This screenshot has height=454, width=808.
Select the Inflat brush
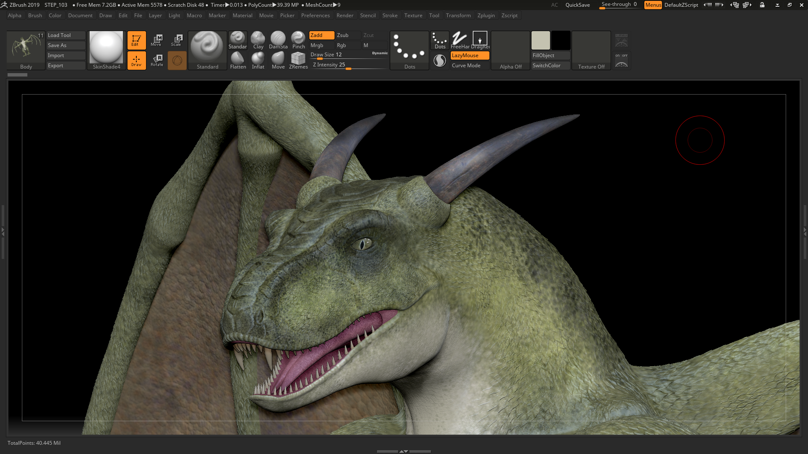pos(258,60)
